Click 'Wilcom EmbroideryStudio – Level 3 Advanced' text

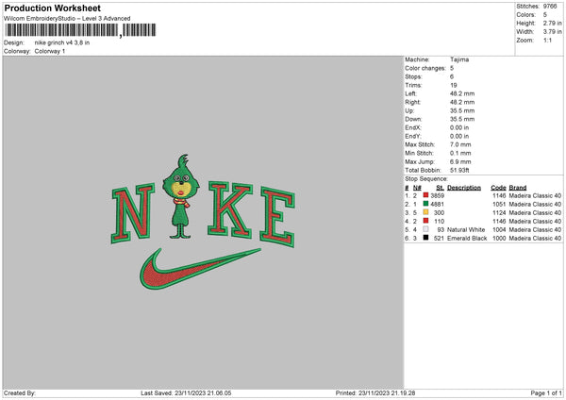tap(67, 19)
